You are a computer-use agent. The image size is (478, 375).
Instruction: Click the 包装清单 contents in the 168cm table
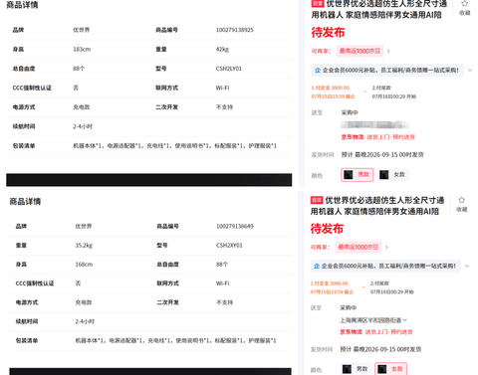coord(175,340)
